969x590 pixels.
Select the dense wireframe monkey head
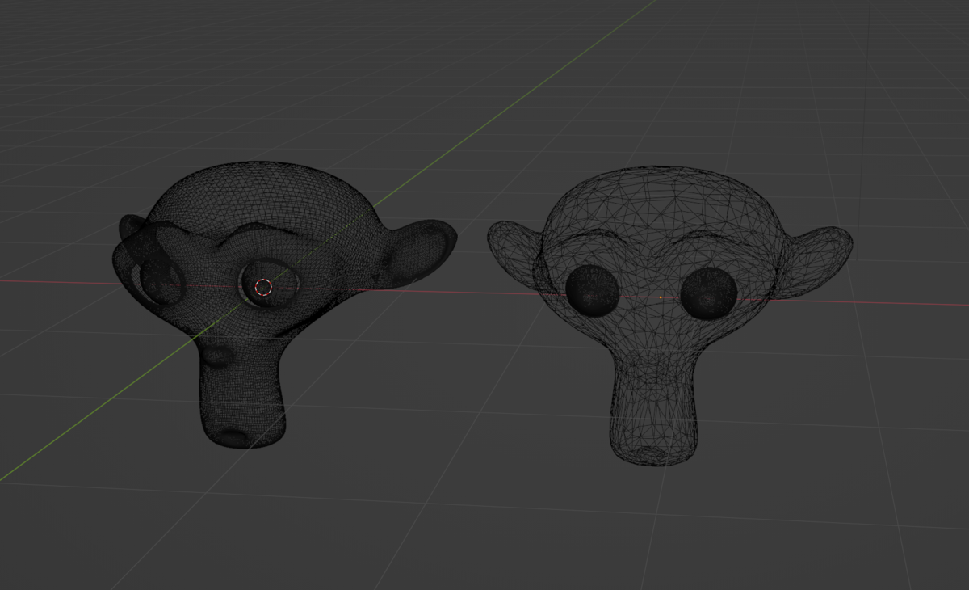(x=283, y=303)
